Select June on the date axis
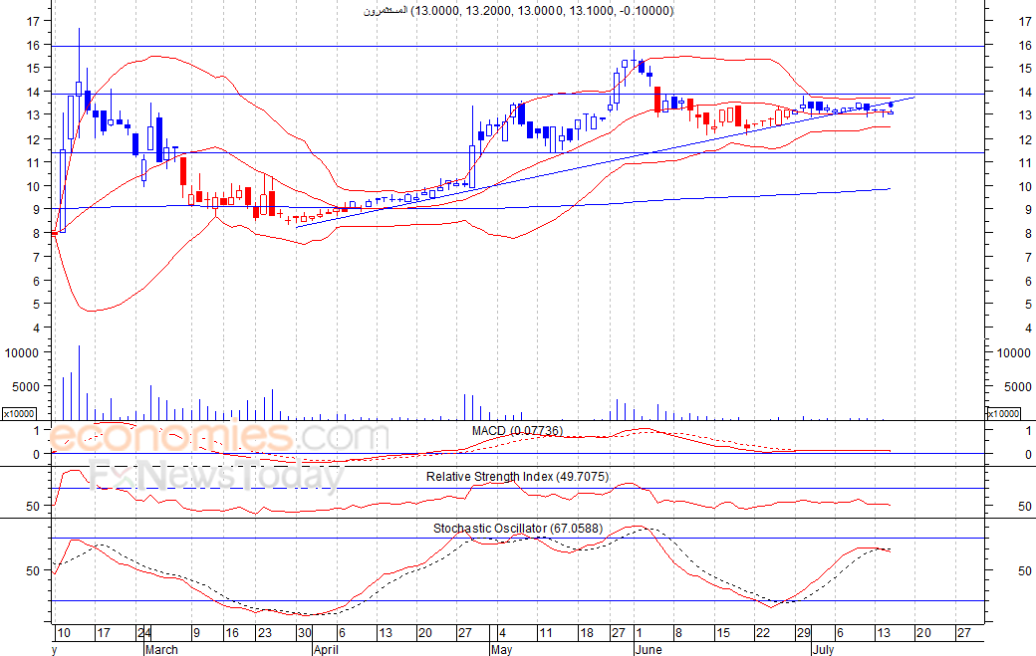Screen dimensions: 1036x656 (x=648, y=649)
